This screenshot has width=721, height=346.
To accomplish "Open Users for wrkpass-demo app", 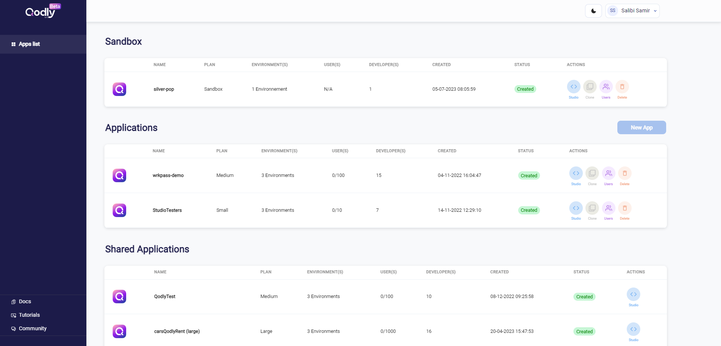I will click(x=608, y=173).
